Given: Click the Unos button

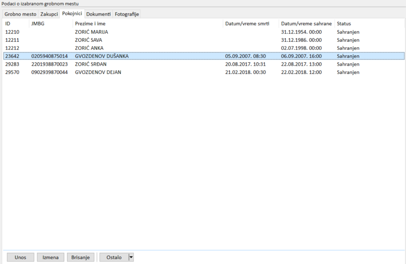Looking at the screenshot, I should (20, 257).
